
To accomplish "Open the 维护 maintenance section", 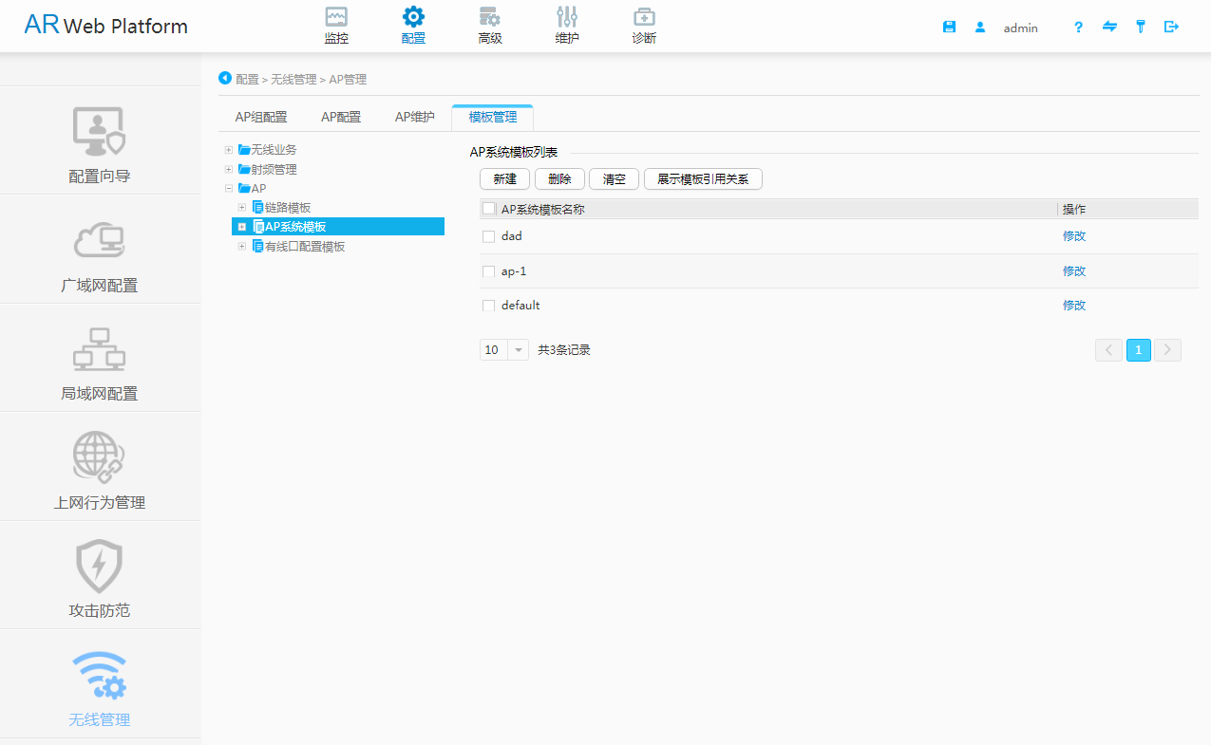I will 567,24.
